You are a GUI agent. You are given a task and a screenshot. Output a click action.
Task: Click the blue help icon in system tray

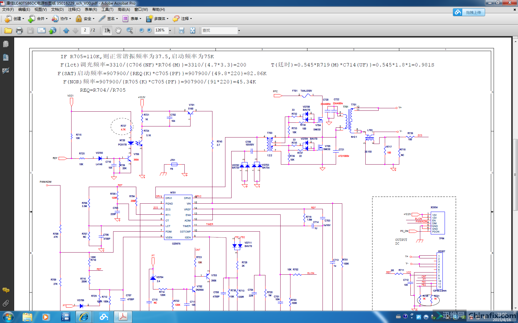tap(405, 317)
